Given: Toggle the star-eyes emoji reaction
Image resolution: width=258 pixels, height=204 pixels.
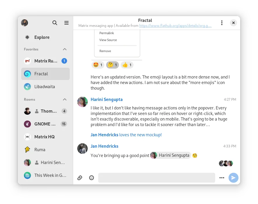Looking at the screenshot, I should tap(98, 65).
